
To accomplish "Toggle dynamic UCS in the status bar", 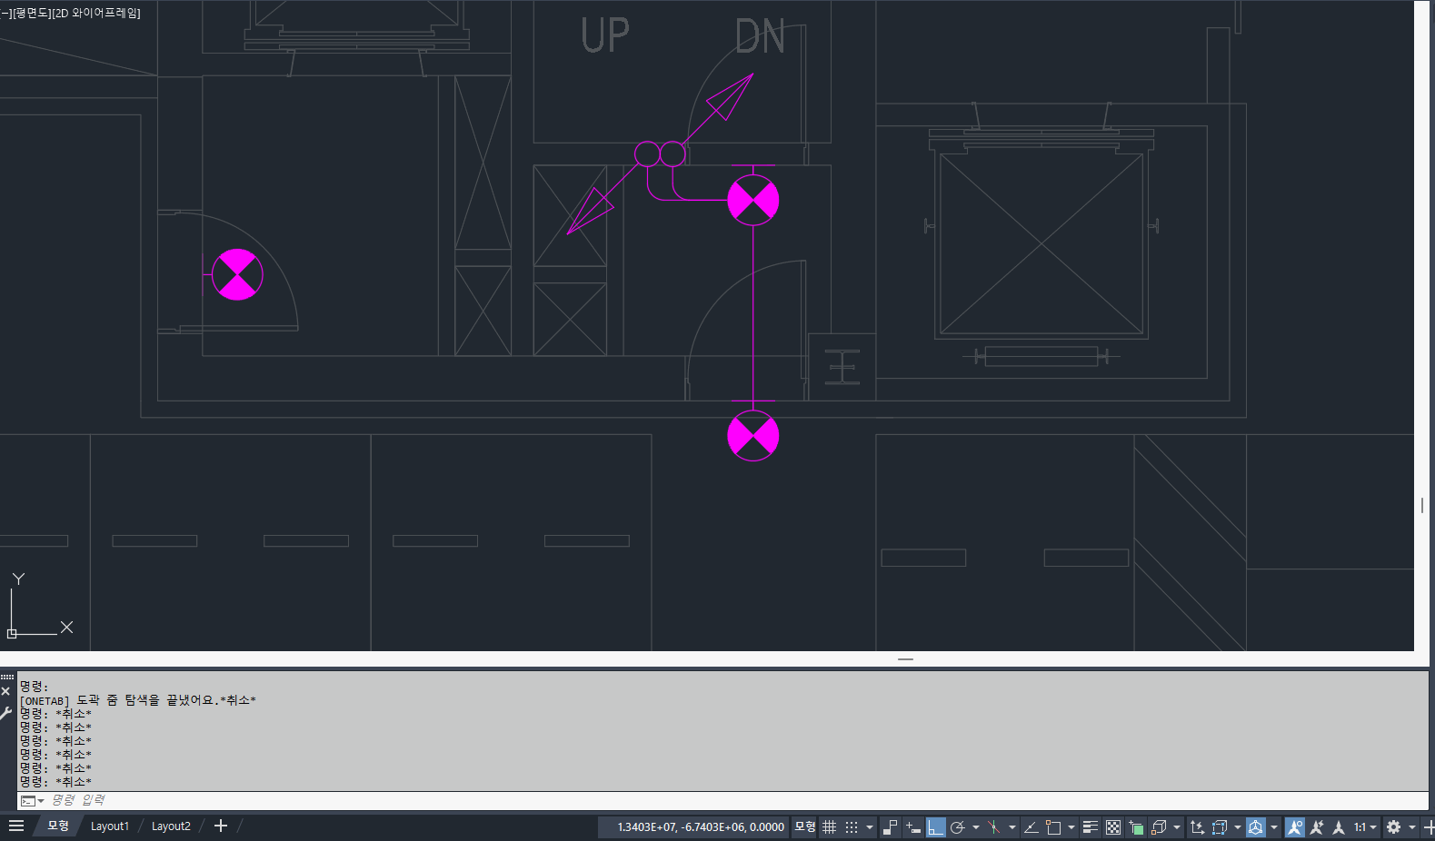I will (1196, 826).
